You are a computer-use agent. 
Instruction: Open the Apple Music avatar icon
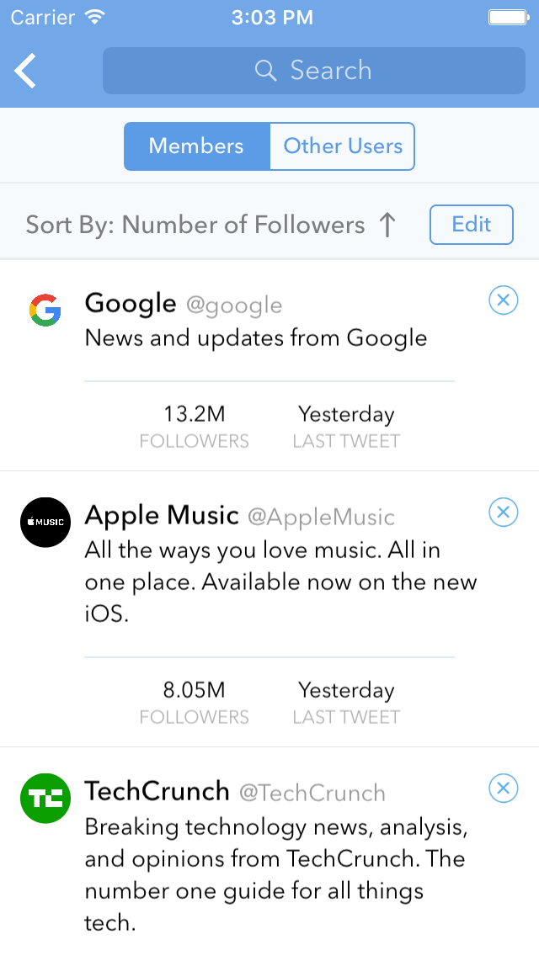click(x=45, y=522)
